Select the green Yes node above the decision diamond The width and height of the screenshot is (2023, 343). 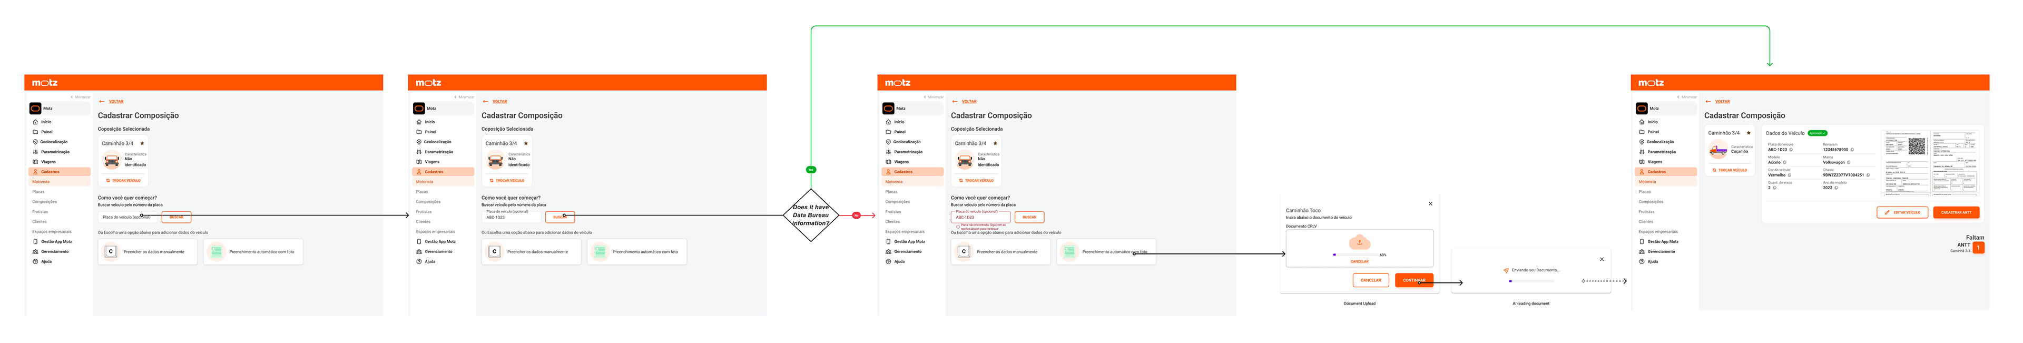(811, 170)
